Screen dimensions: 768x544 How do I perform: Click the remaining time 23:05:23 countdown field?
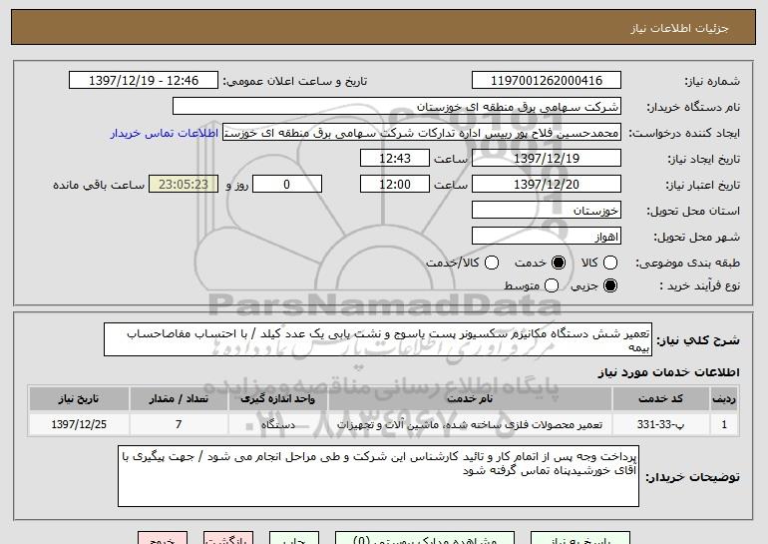(x=182, y=185)
